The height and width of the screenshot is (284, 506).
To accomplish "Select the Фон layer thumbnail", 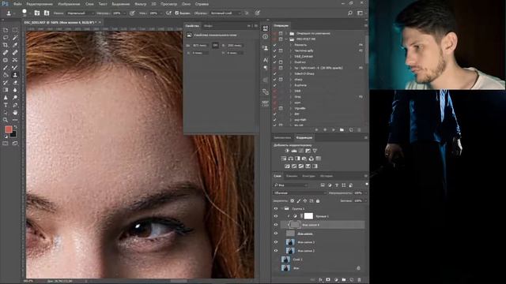I will [285, 268].
